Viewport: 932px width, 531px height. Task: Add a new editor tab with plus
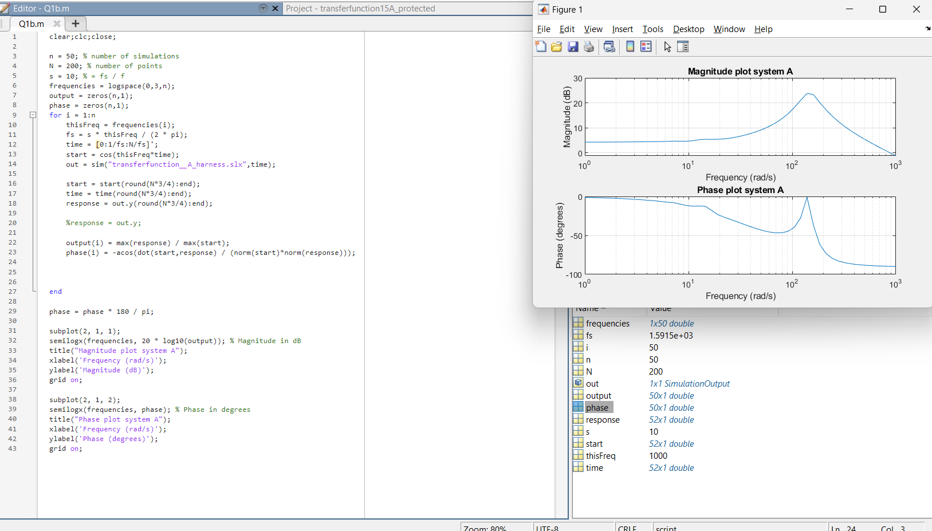[x=76, y=23]
